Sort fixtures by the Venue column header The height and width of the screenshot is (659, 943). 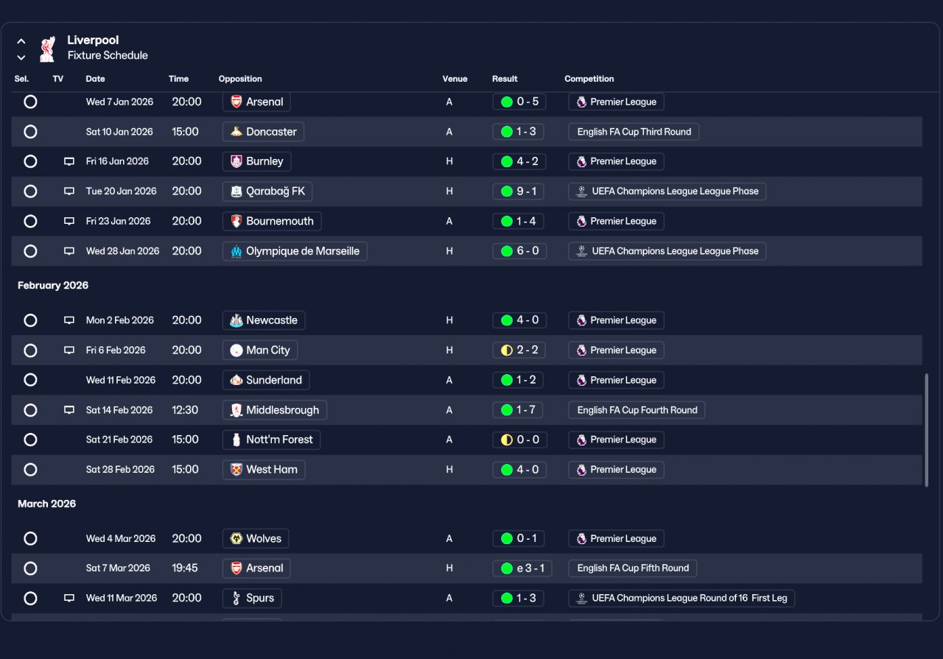tap(455, 79)
